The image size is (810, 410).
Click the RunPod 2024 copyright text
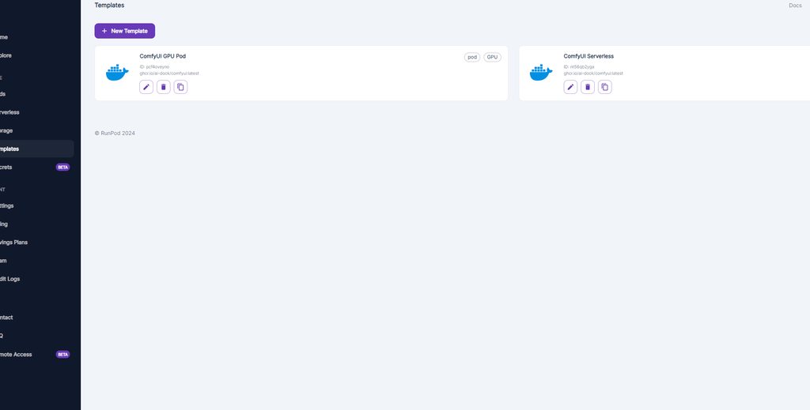[x=115, y=133]
